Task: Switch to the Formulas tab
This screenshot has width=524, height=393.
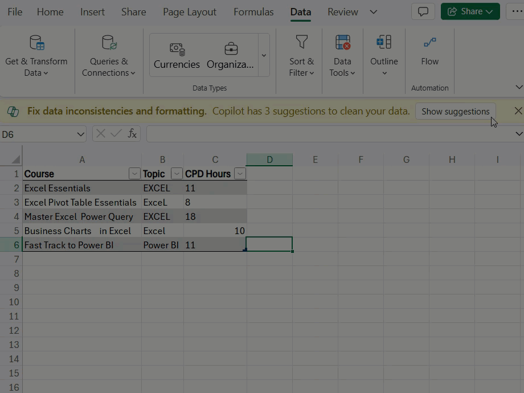Action: (253, 12)
